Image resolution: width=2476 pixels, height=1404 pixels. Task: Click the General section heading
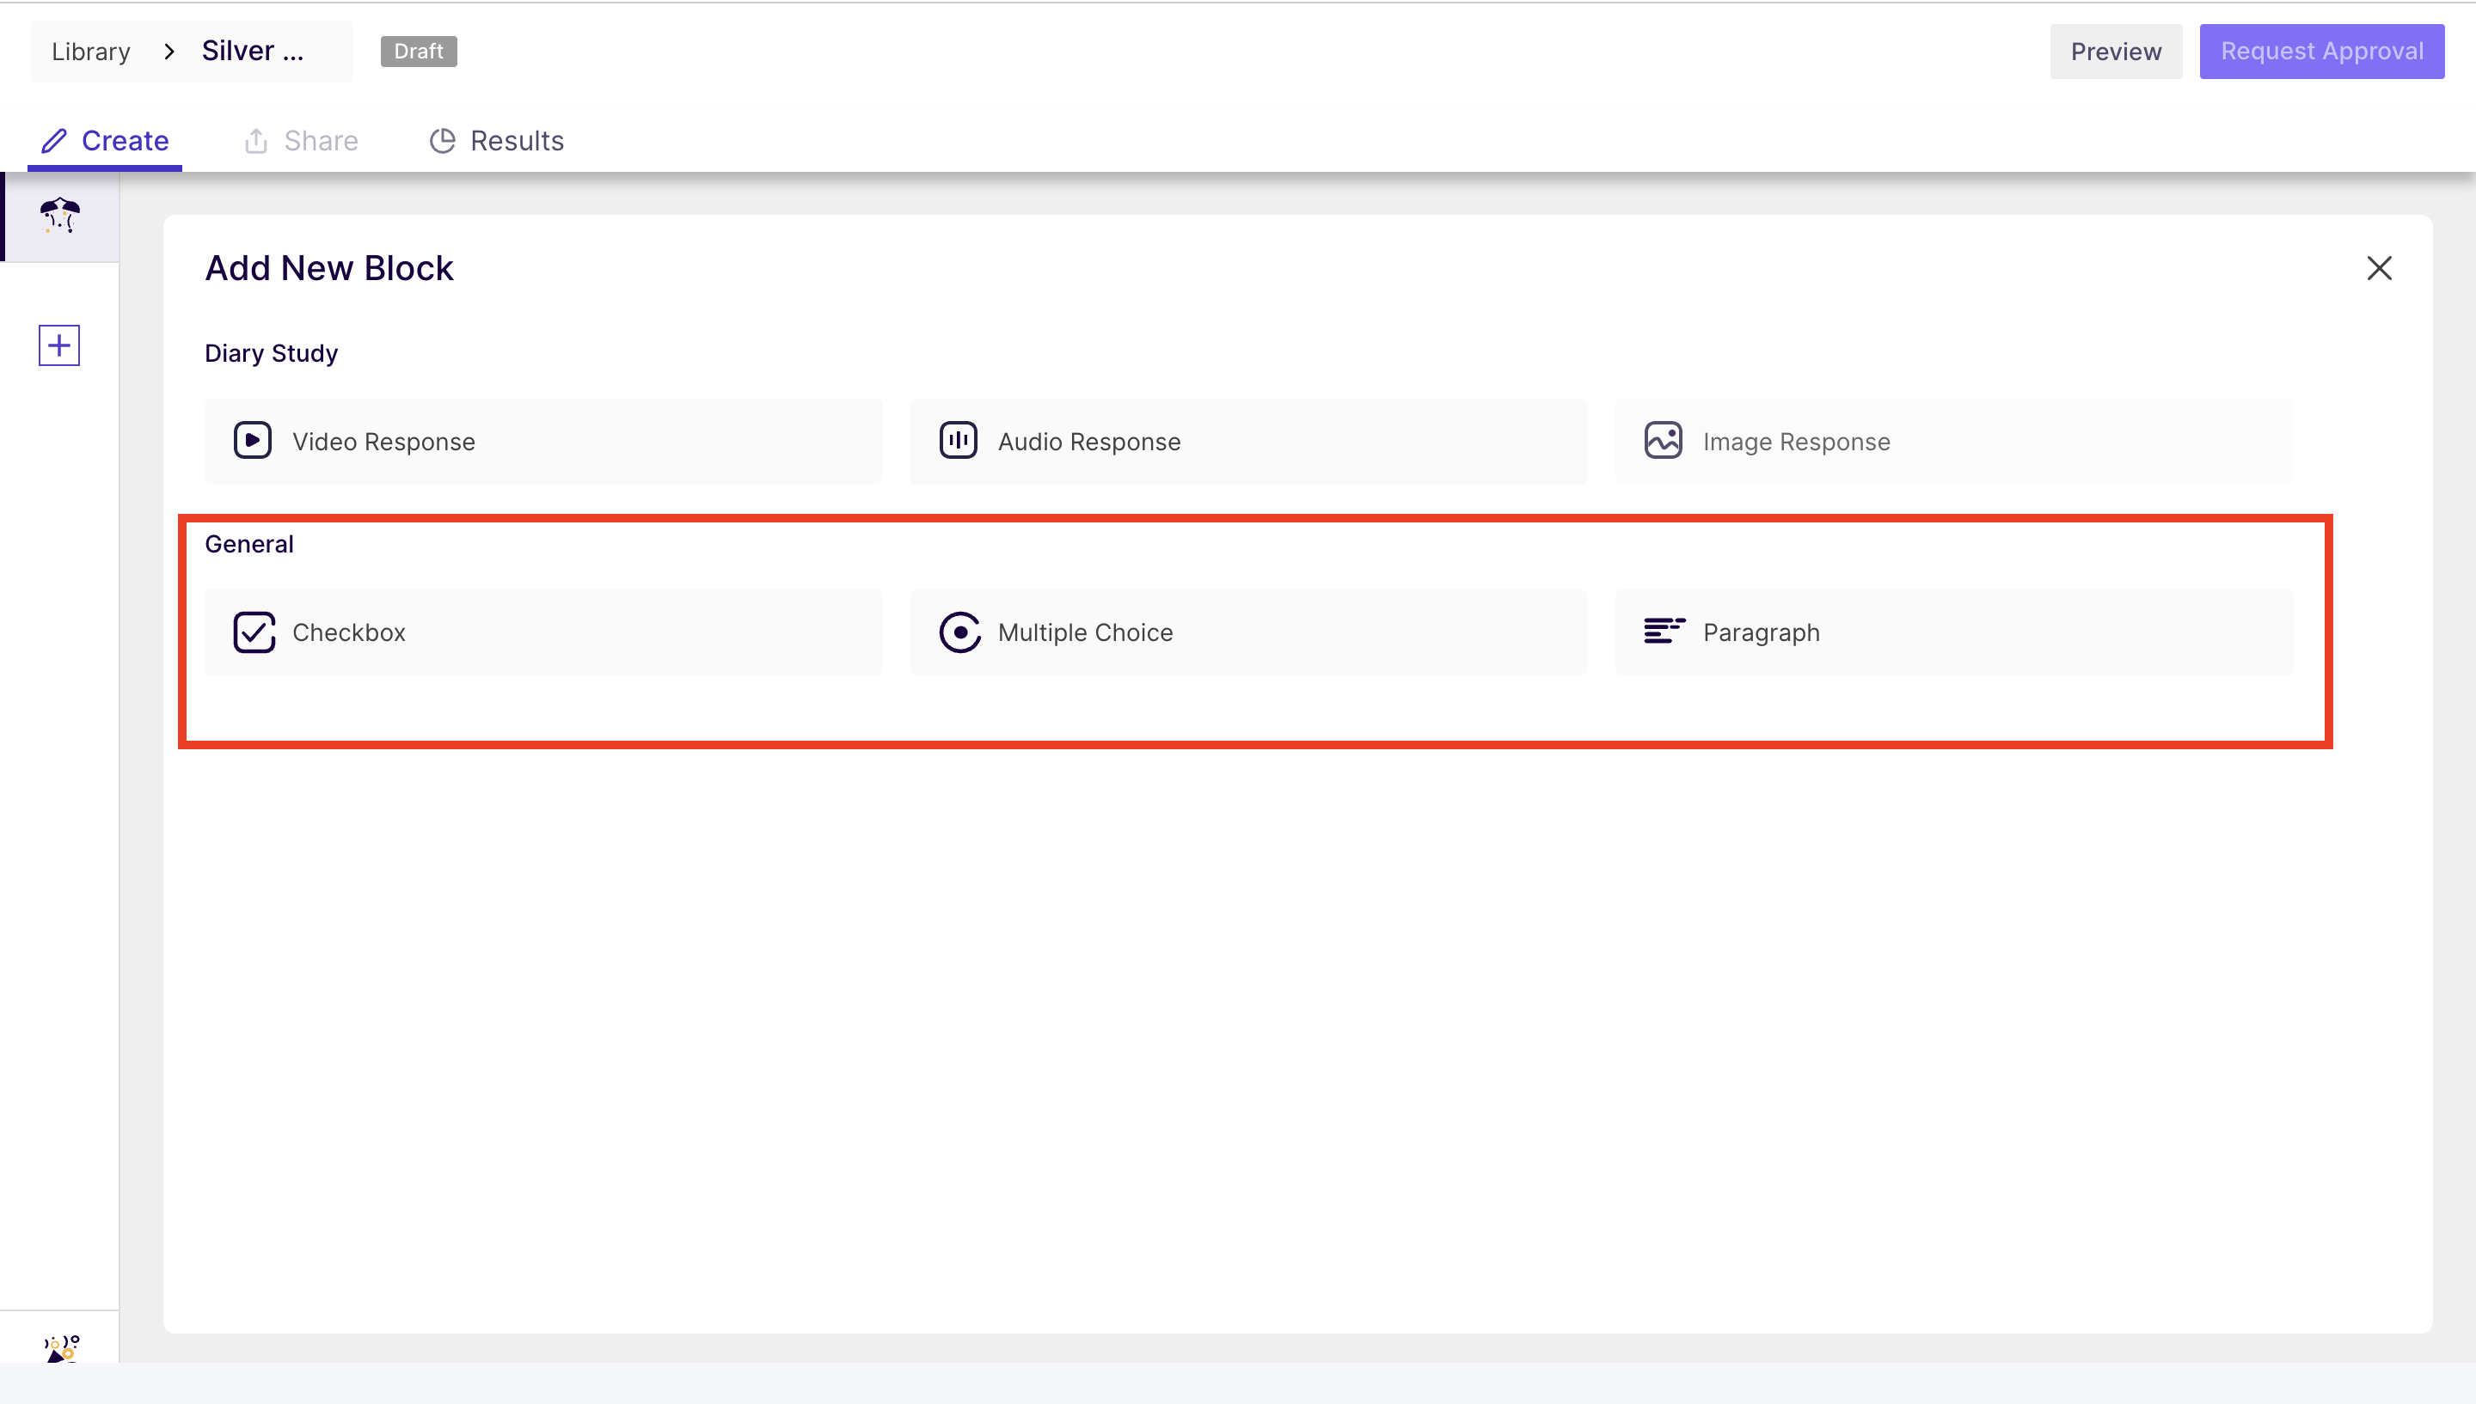point(248,544)
